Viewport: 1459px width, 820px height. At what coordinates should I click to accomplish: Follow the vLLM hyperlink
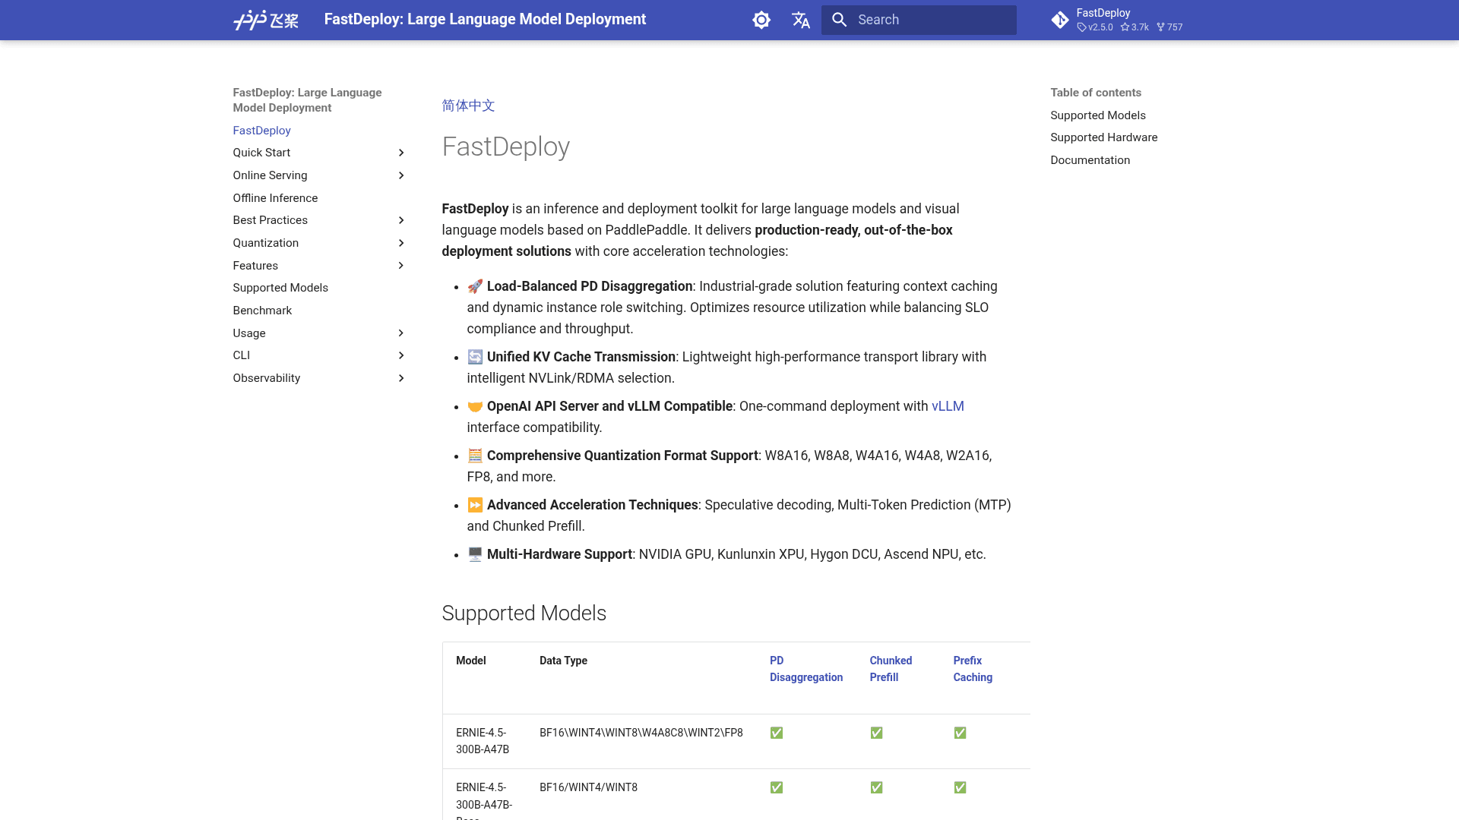tap(948, 406)
